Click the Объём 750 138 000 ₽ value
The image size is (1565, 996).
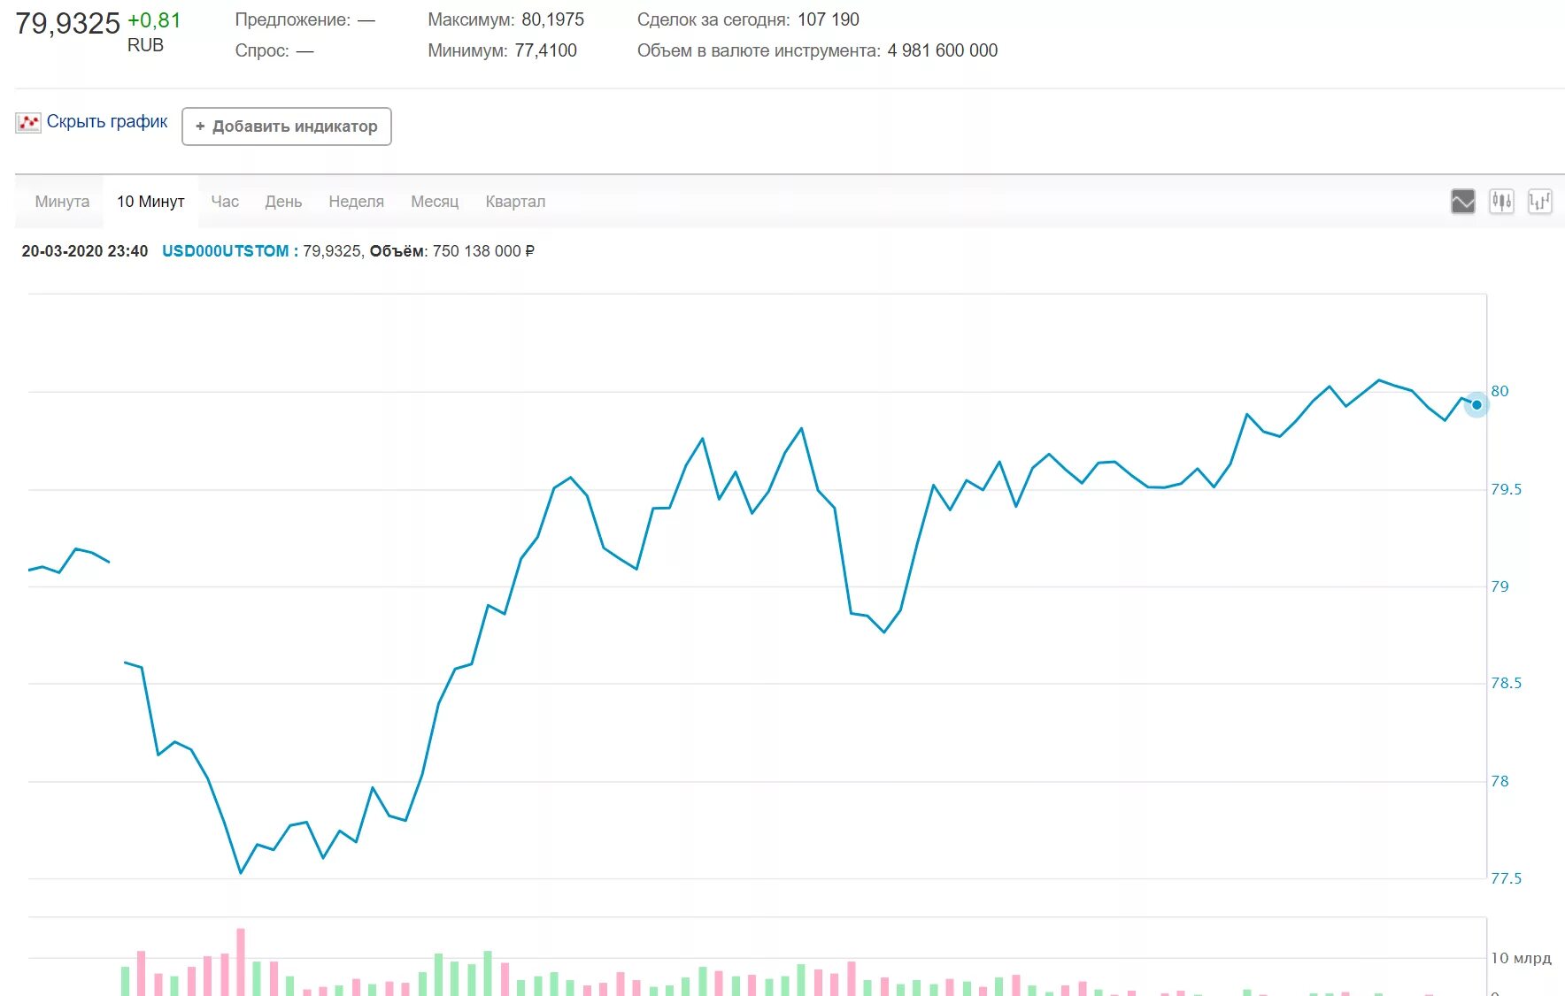click(483, 251)
